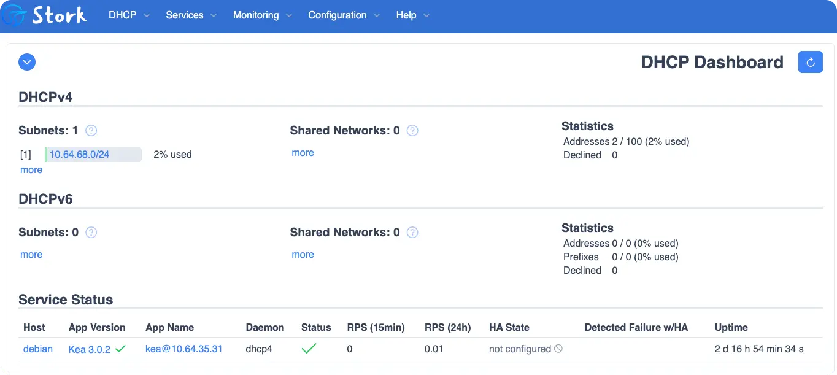Open the 10.64.68.0/24 subnet link
This screenshot has height=375, width=837.
(x=79, y=155)
